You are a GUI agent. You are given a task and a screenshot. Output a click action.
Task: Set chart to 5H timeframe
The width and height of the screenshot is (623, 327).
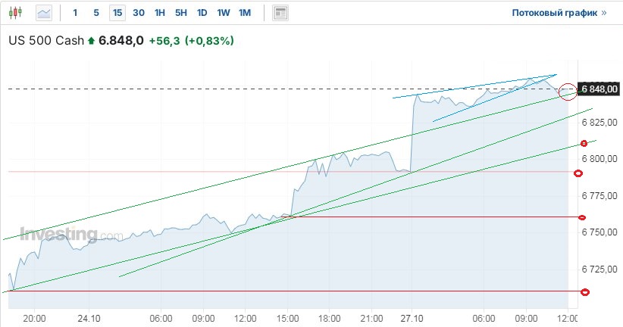(x=180, y=13)
